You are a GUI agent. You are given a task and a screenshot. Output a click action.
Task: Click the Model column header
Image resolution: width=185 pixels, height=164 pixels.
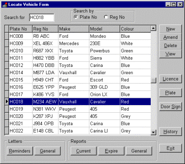click(x=105, y=29)
